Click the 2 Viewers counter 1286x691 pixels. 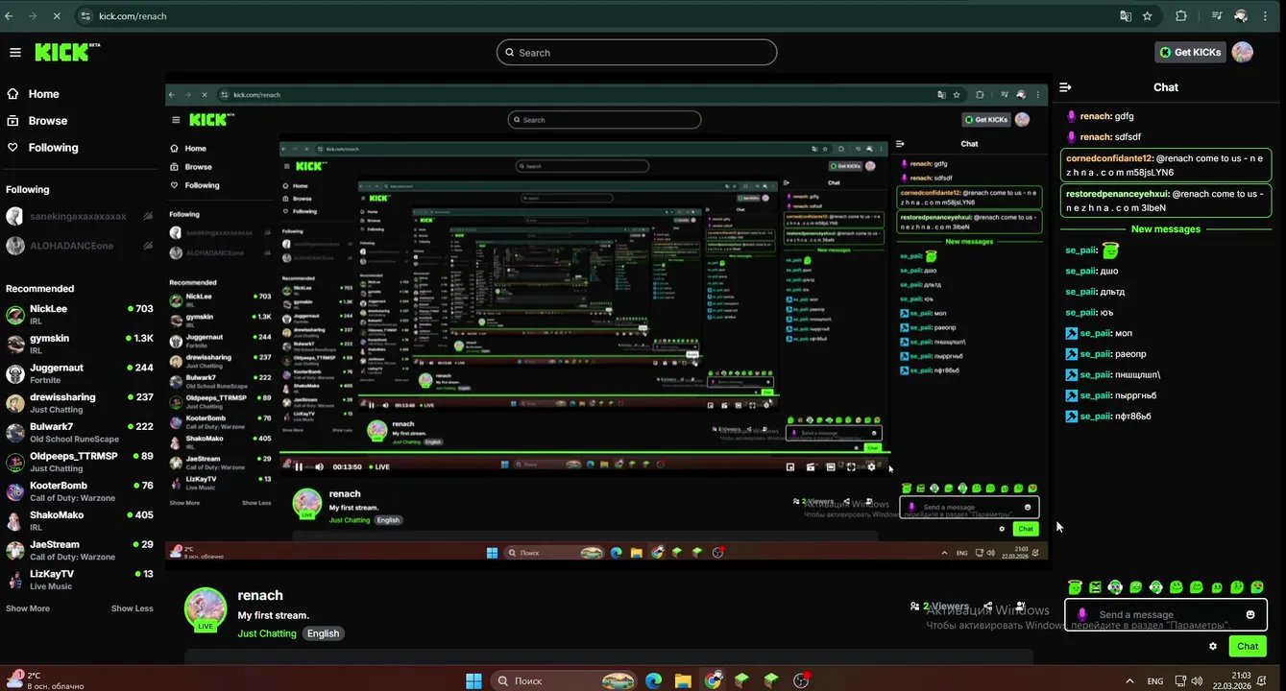(939, 607)
